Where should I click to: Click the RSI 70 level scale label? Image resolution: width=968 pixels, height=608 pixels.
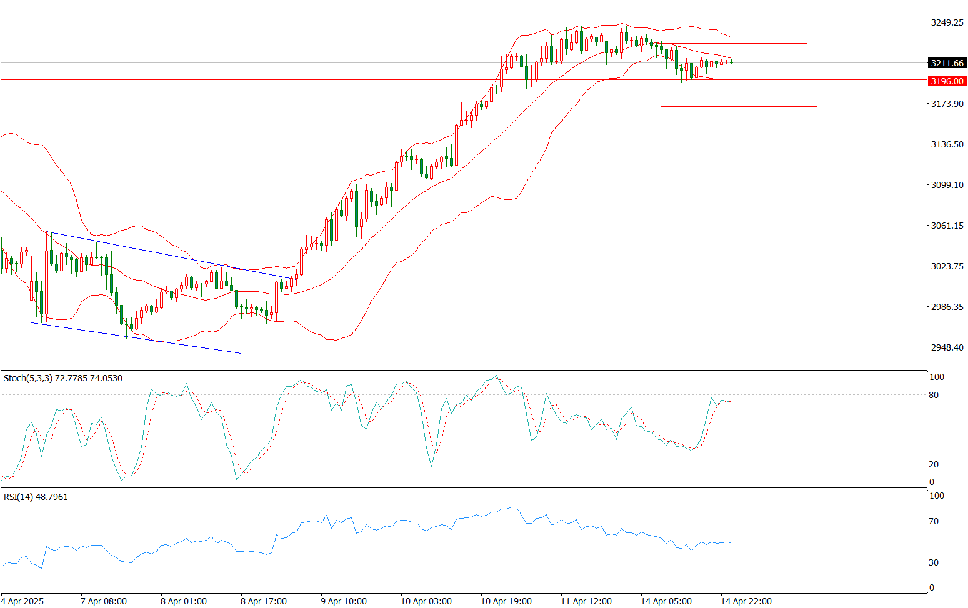934,521
